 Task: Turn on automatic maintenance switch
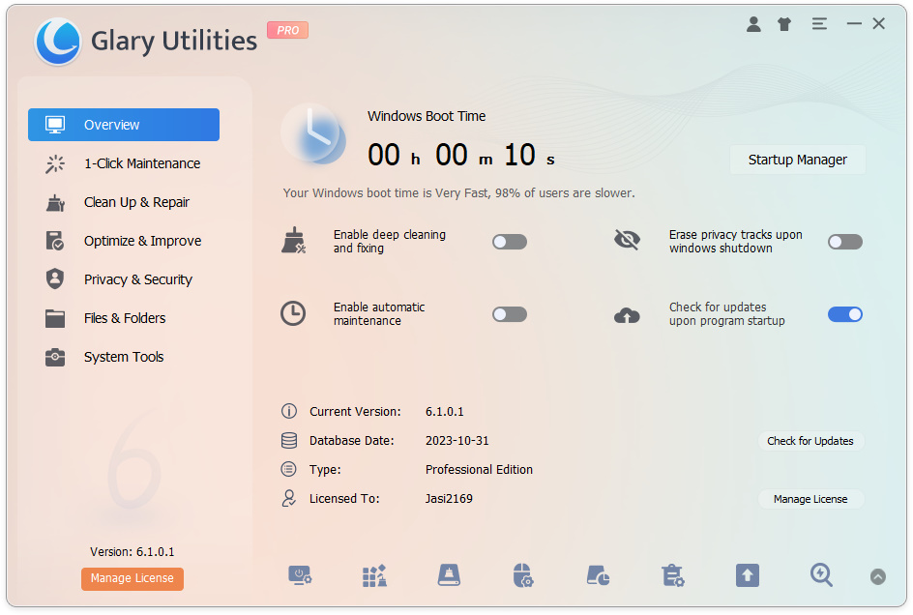(x=510, y=314)
